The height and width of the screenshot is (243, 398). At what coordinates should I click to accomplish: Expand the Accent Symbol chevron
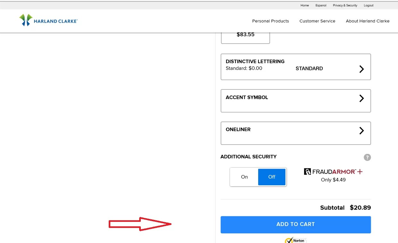(361, 98)
